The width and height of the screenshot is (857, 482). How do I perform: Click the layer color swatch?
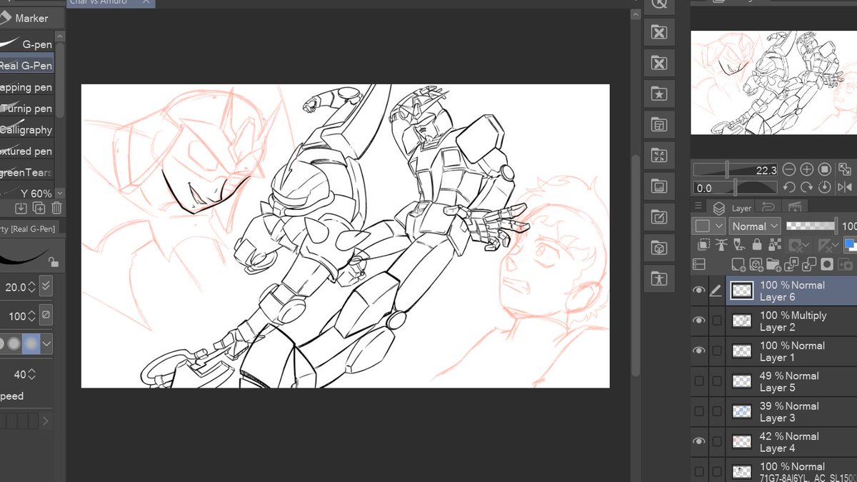point(851,245)
